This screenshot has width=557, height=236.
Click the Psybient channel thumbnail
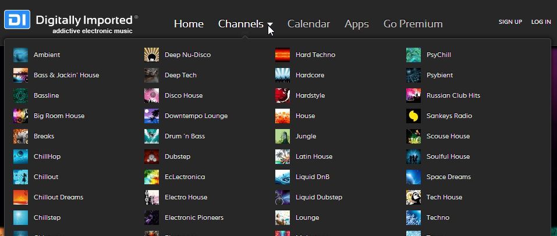(413, 75)
